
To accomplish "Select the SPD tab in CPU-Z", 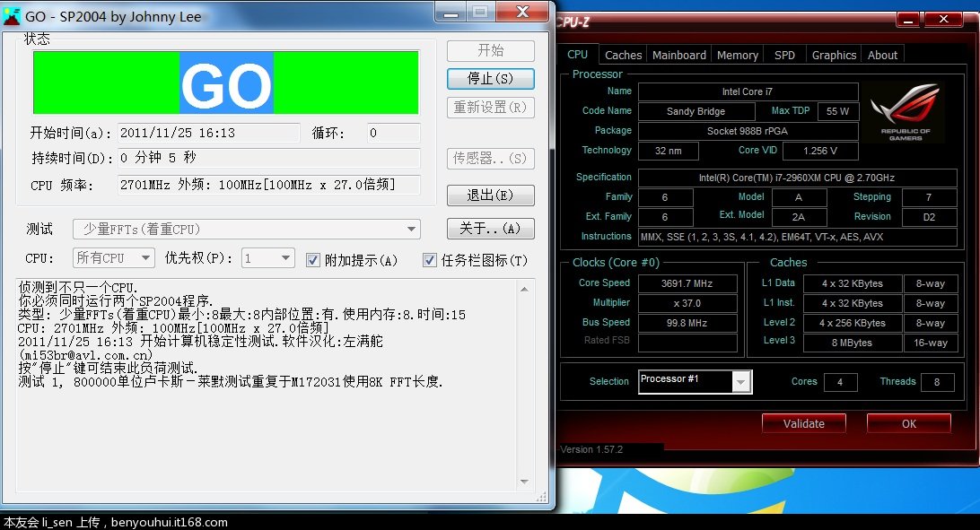I will [x=784, y=55].
